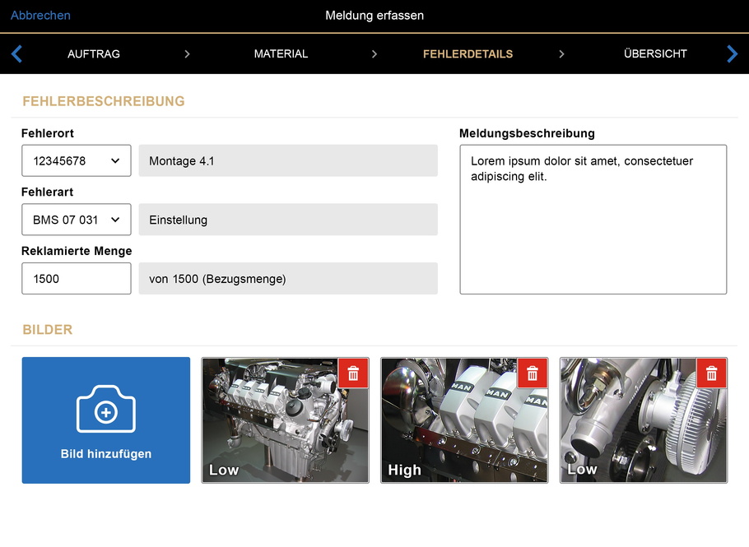This screenshot has width=749, height=547.
Task: Go to the AUFTRAG step
Action: tap(94, 54)
